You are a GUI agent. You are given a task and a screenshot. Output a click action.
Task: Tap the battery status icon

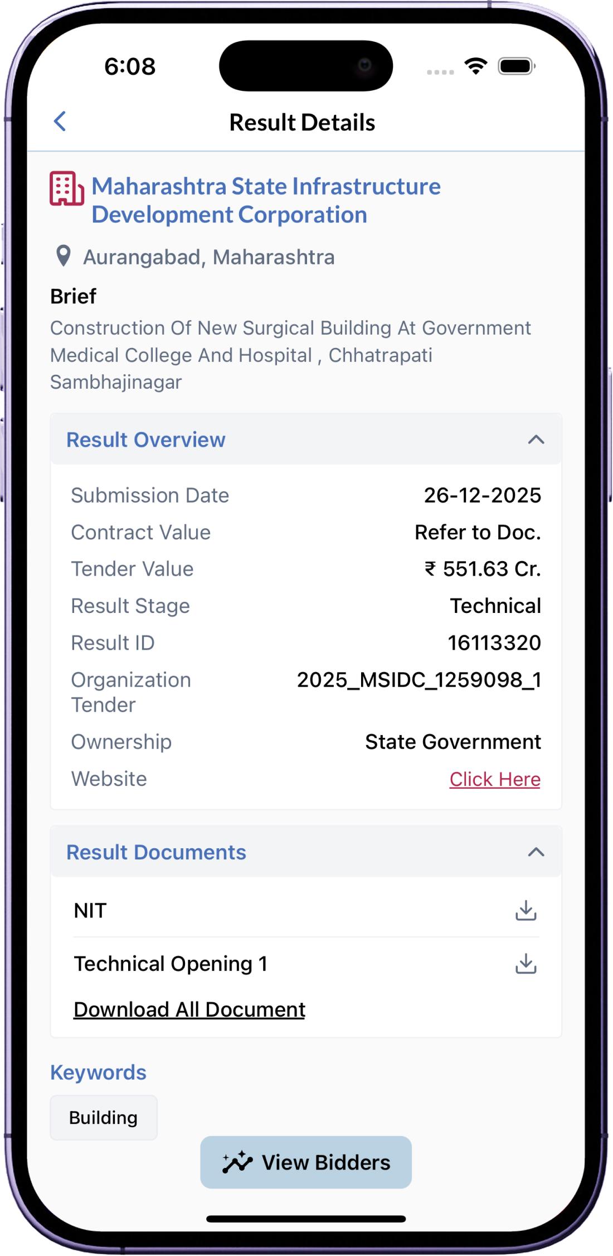tap(517, 66)
